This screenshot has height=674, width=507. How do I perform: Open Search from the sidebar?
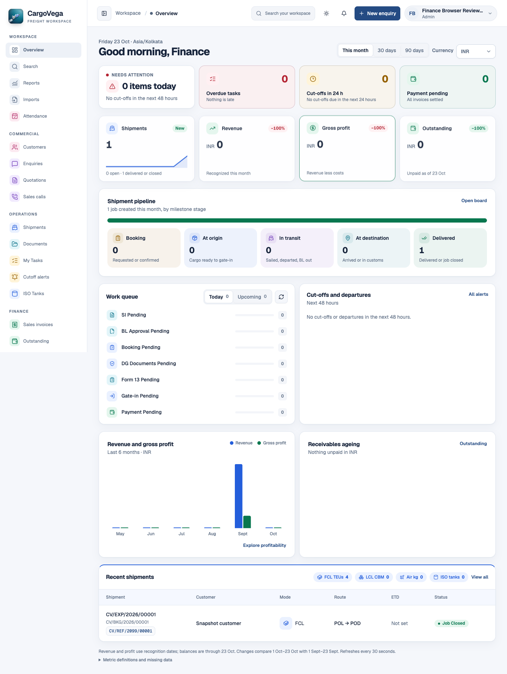[x=43, y=67]
